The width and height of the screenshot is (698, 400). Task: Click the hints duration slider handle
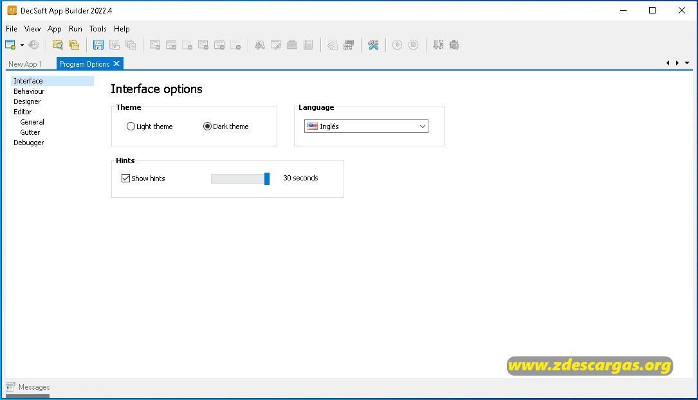(266, 178)
